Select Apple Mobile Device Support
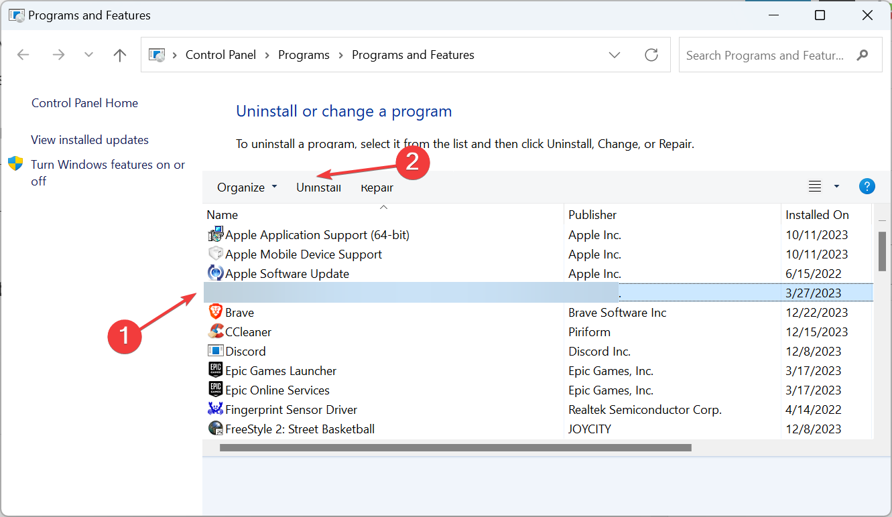 pyautogui.click(x=304, y=254)
